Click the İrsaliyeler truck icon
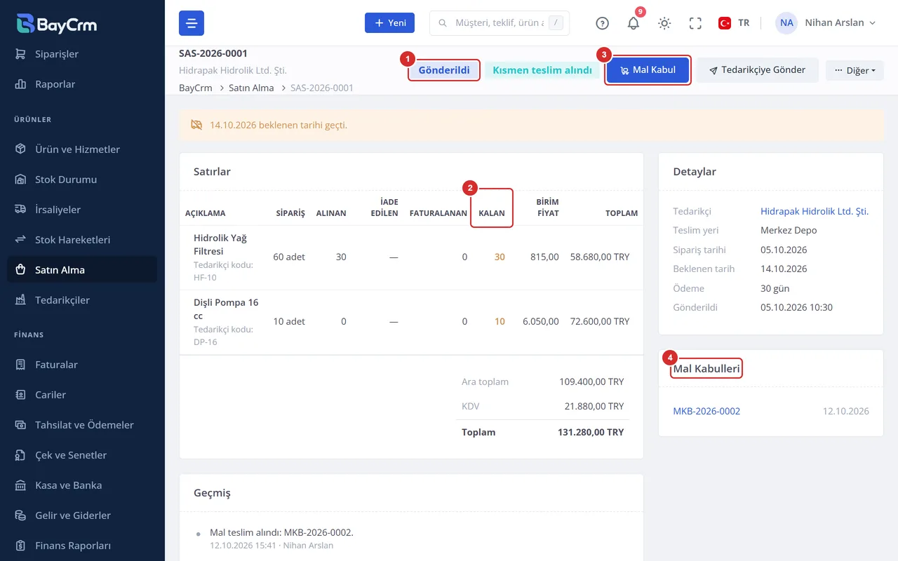The image size is (898, 561). [21, 210]
